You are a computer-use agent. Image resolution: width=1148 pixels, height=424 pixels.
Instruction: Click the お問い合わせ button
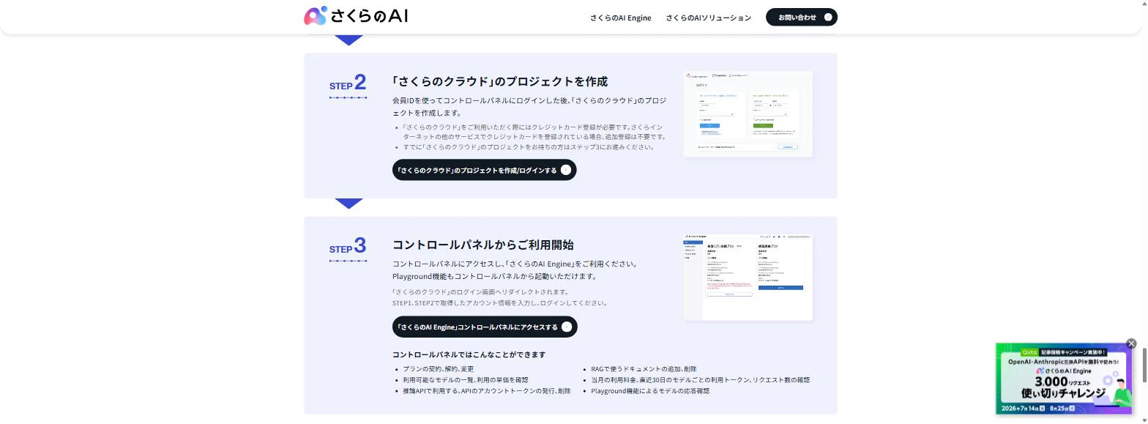(x=801, y=17)
